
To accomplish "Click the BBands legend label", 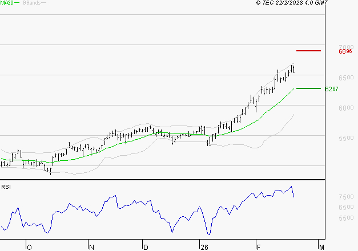I will pos(32,3).
